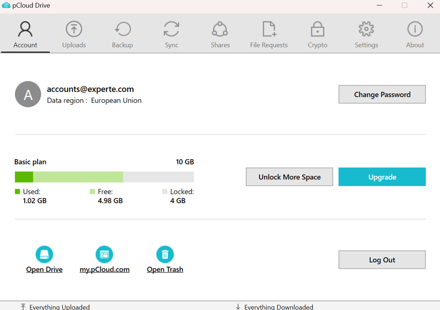This screenshot has width=440, height=310.
Task: Open the Account tab
Action: (25, 34)
